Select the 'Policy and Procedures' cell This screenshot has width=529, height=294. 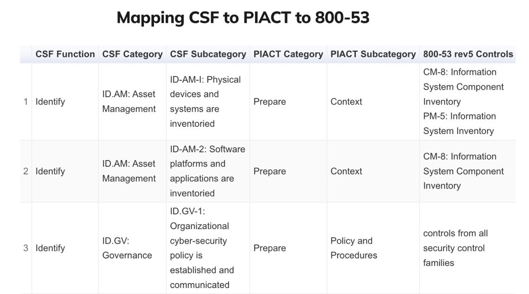coord(354,248)
